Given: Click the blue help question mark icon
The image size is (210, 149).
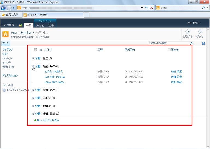Looking at the screenshot, I should coord(203,43).
